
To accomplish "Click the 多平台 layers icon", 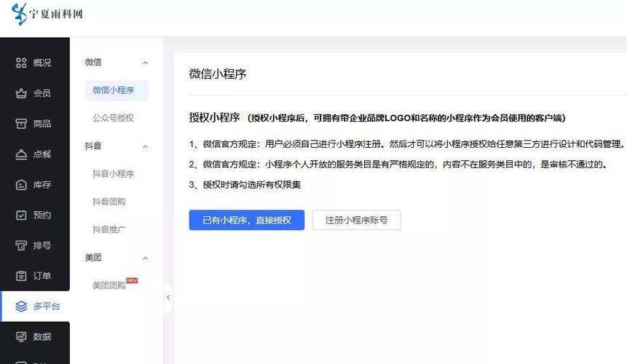I will [x=21, y=306].
